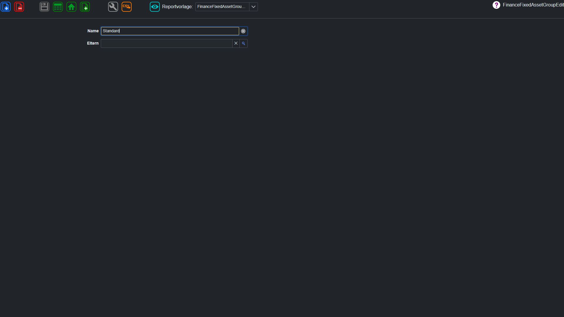Toggle the teal eye preview icon
The image size is (564, 317).
click(155, 7)
